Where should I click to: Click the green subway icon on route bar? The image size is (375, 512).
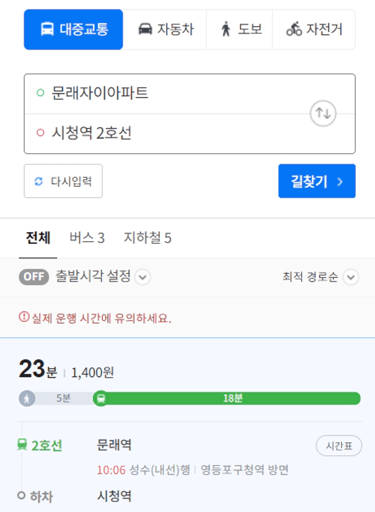tap(101, 399)
